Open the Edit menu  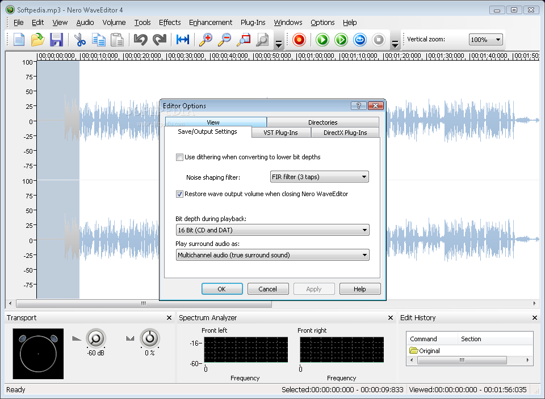[37, 23]
